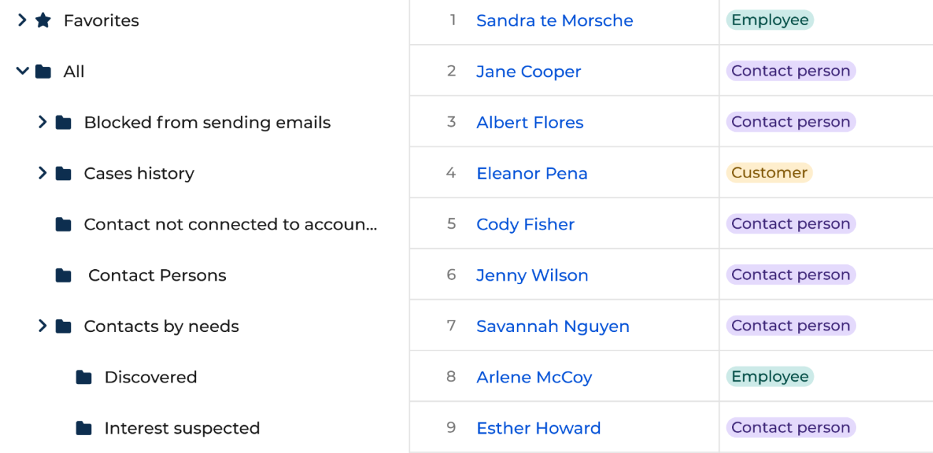The height and width of the screenshot is (453, 933).
Task: Click the Interest suspected folder icon
Action: pyautogui.click(x=84, y=428)
